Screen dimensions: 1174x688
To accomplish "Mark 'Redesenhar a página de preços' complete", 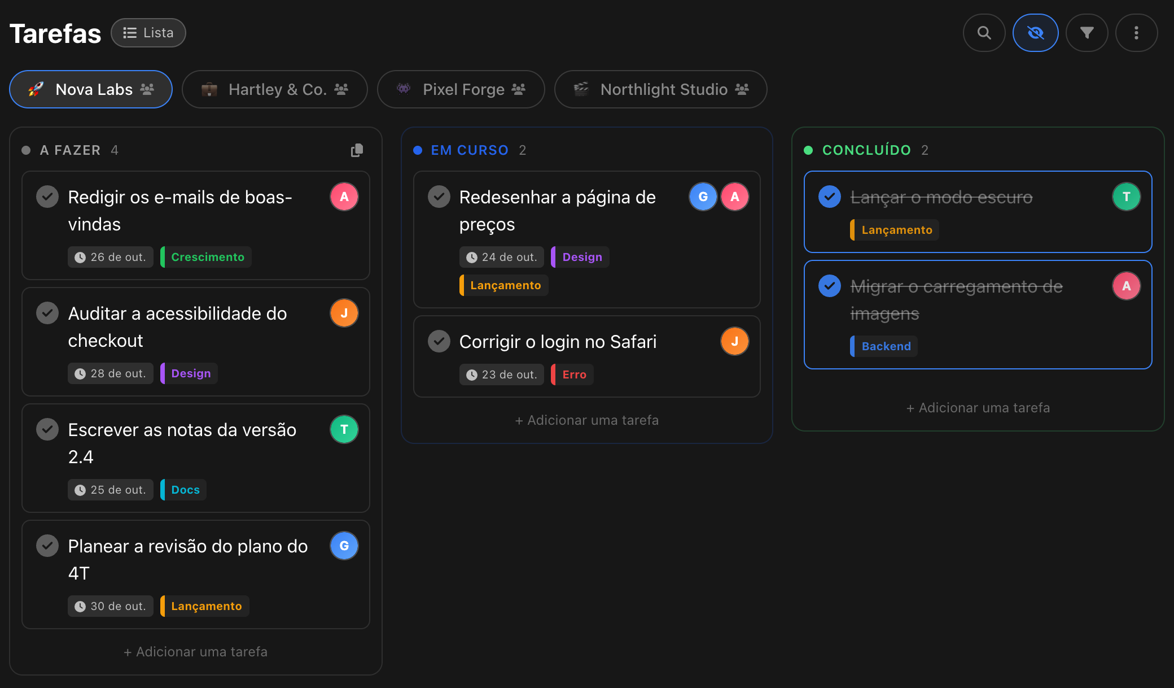I will [439, 197].
